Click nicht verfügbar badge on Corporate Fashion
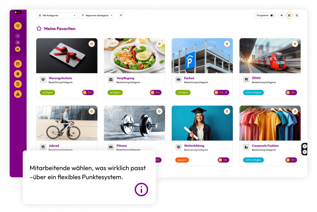This screenshot has height=212, width=317. click(x=253, y=160)
